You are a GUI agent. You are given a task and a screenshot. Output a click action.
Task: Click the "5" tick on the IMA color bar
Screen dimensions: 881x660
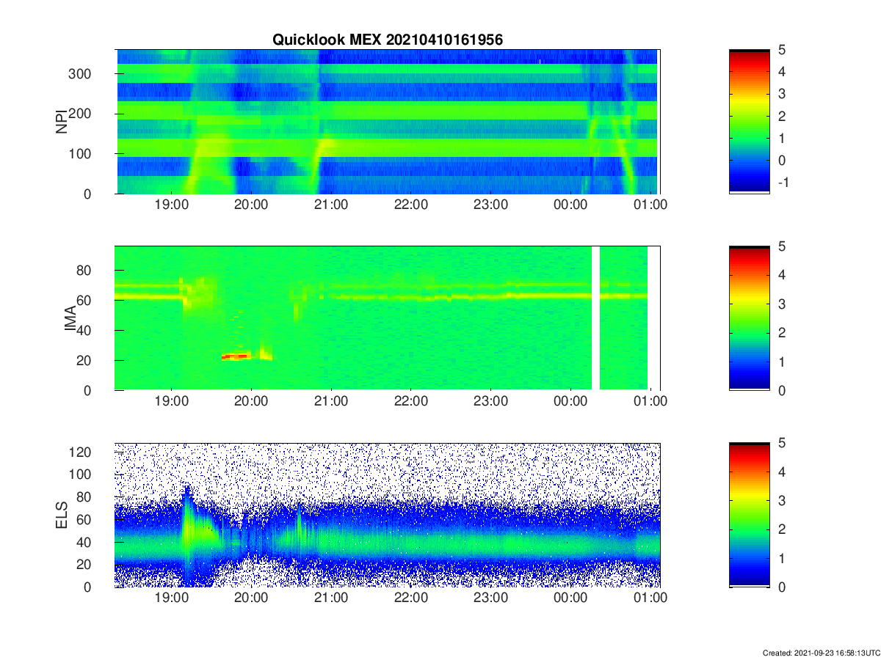click(781, 246)
